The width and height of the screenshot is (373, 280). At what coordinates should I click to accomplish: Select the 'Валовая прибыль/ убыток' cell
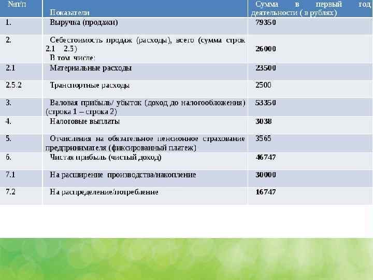(x=145, y=107)
